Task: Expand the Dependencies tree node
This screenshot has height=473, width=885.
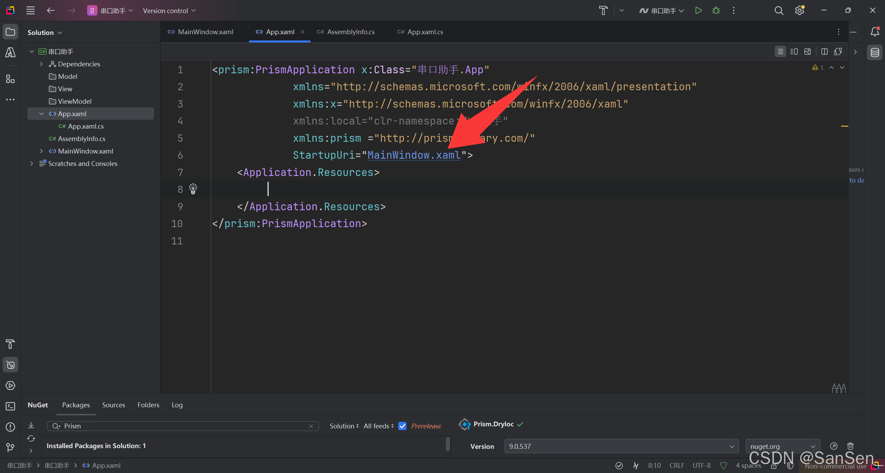Action: click(41, 64)
